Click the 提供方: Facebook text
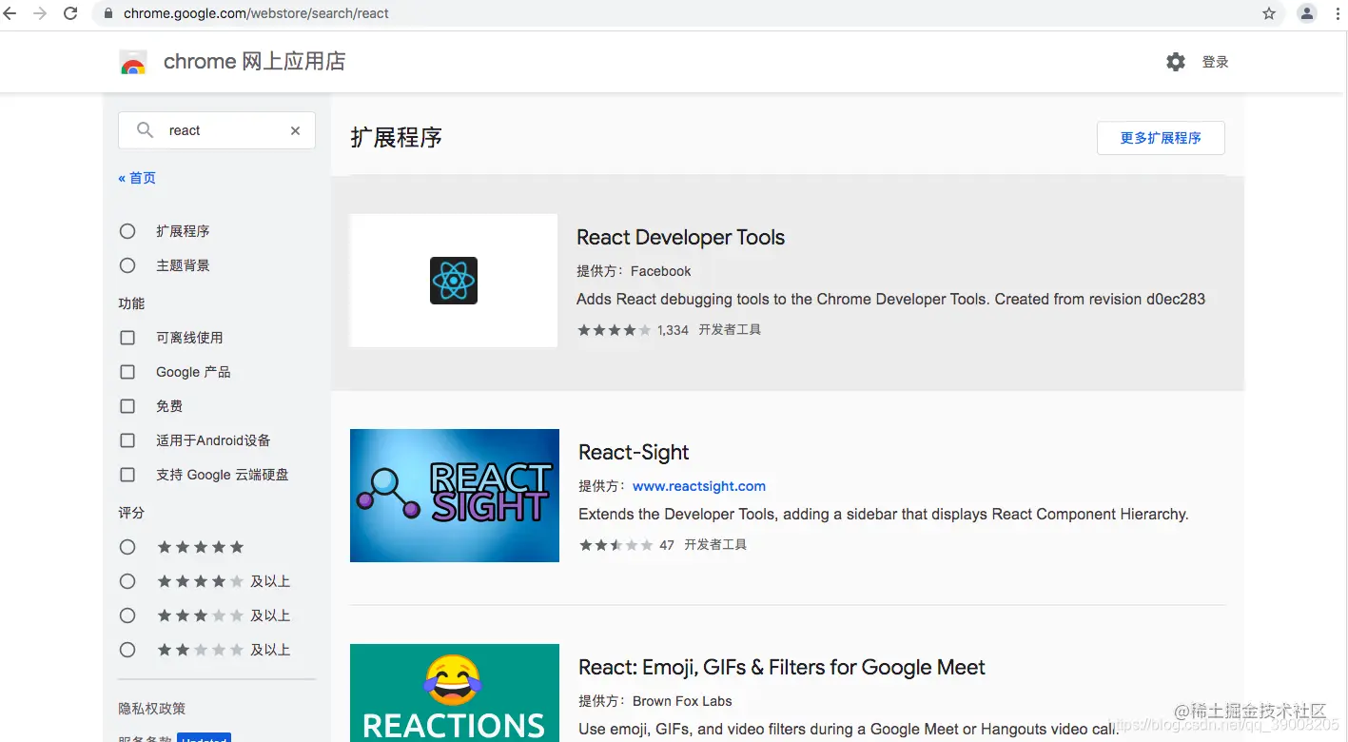 [x=634, y=271]
